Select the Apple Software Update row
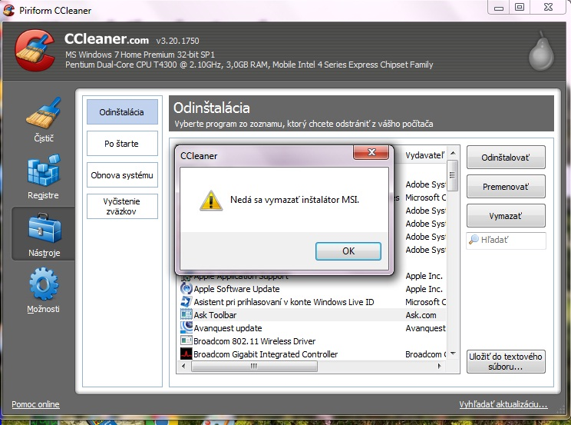Viewport: 571px width, 425px height. click(313, 289)
